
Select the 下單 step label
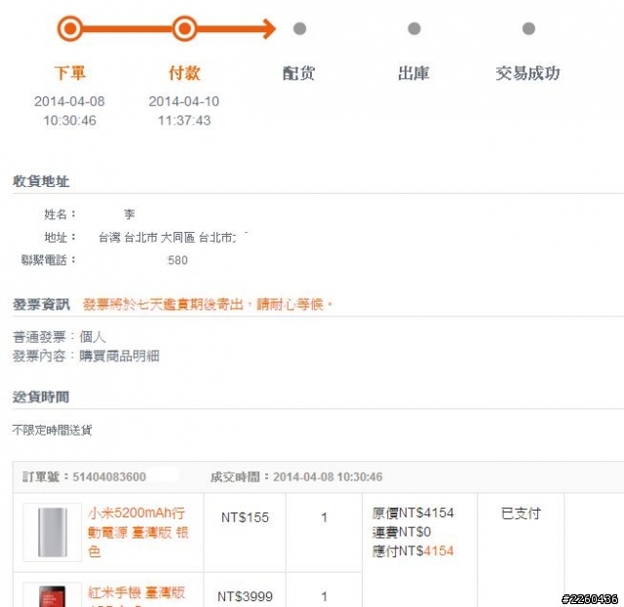[70, 73]
